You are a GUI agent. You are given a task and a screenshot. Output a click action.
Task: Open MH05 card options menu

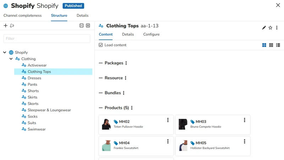point(245,141)
